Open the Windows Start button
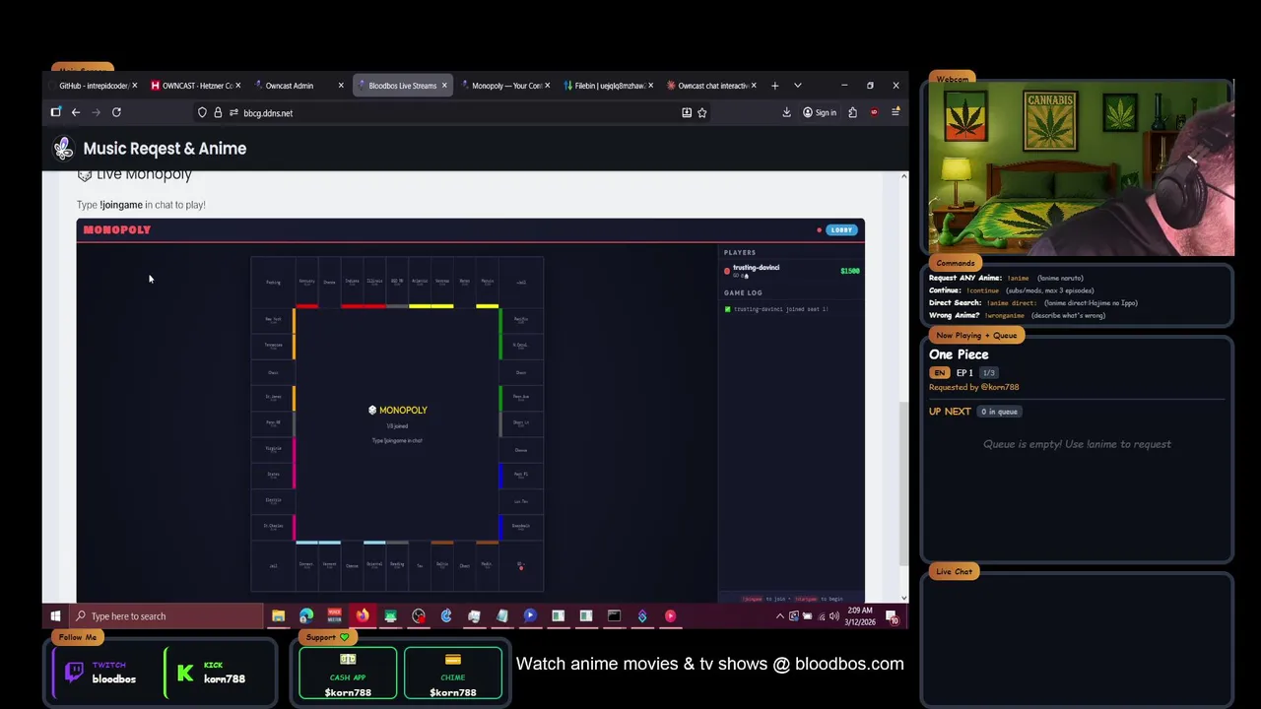 (55, 616)
